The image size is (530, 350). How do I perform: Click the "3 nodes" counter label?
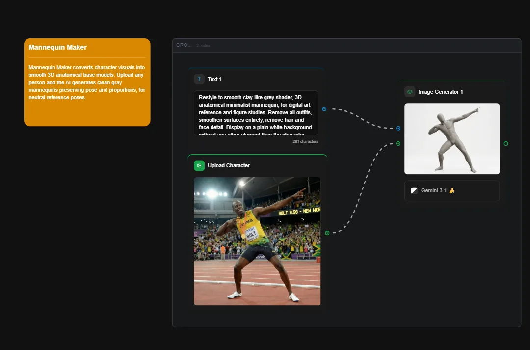tap(202, 45)
